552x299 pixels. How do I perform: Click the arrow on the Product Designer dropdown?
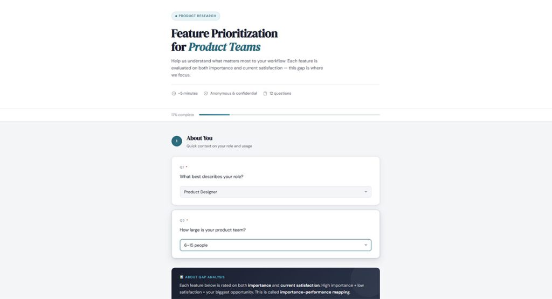365,192
